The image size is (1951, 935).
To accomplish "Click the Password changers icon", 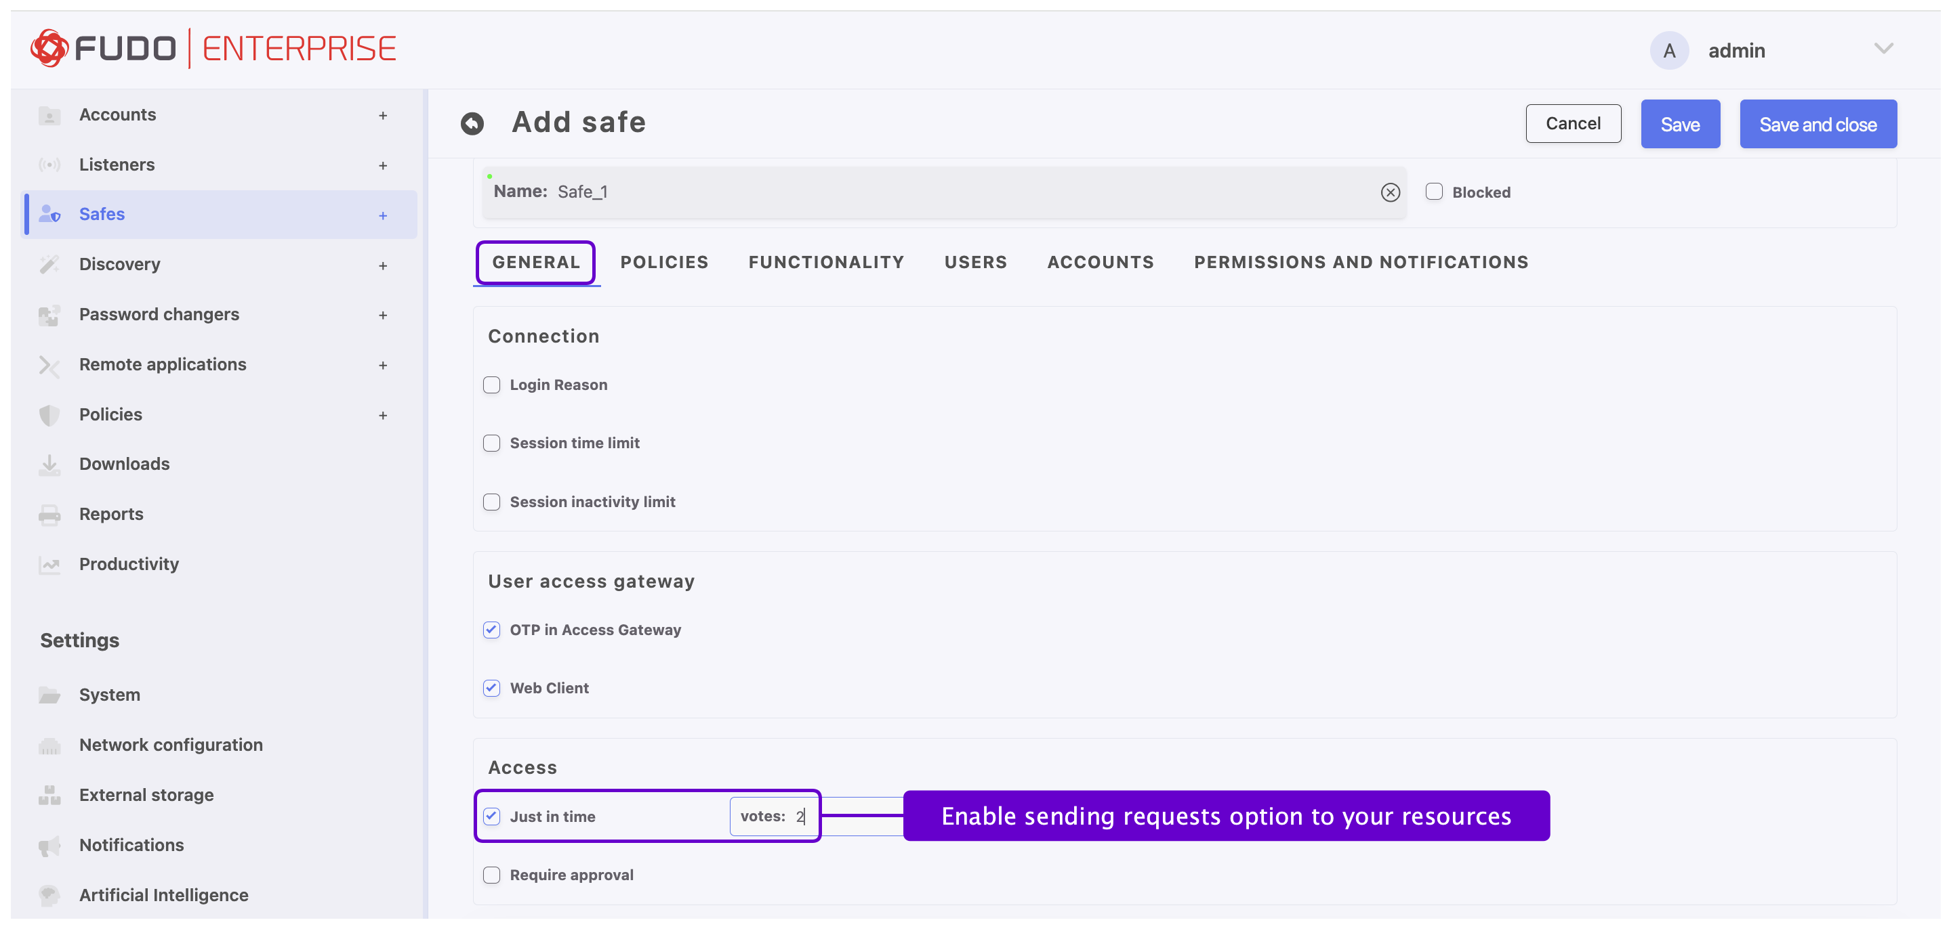I will [49, 314].
